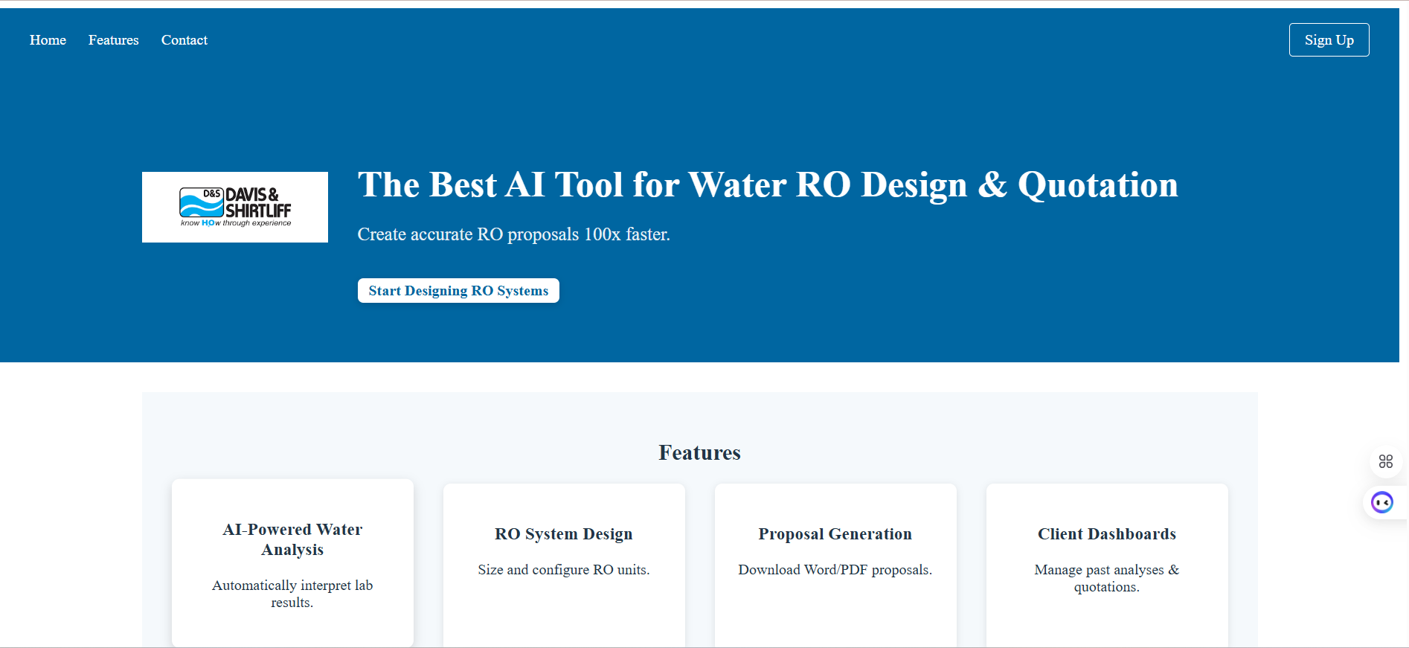Click 'Manage past analyses & quotations.' text

[1107, 578]
